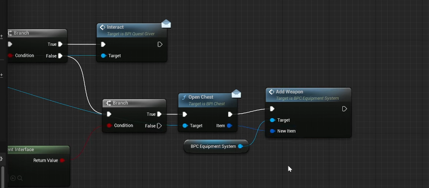Screen dimensions: 429x188
Task: Click the branch icon of the Branch wired to Interact
Action: coord(9,33)
